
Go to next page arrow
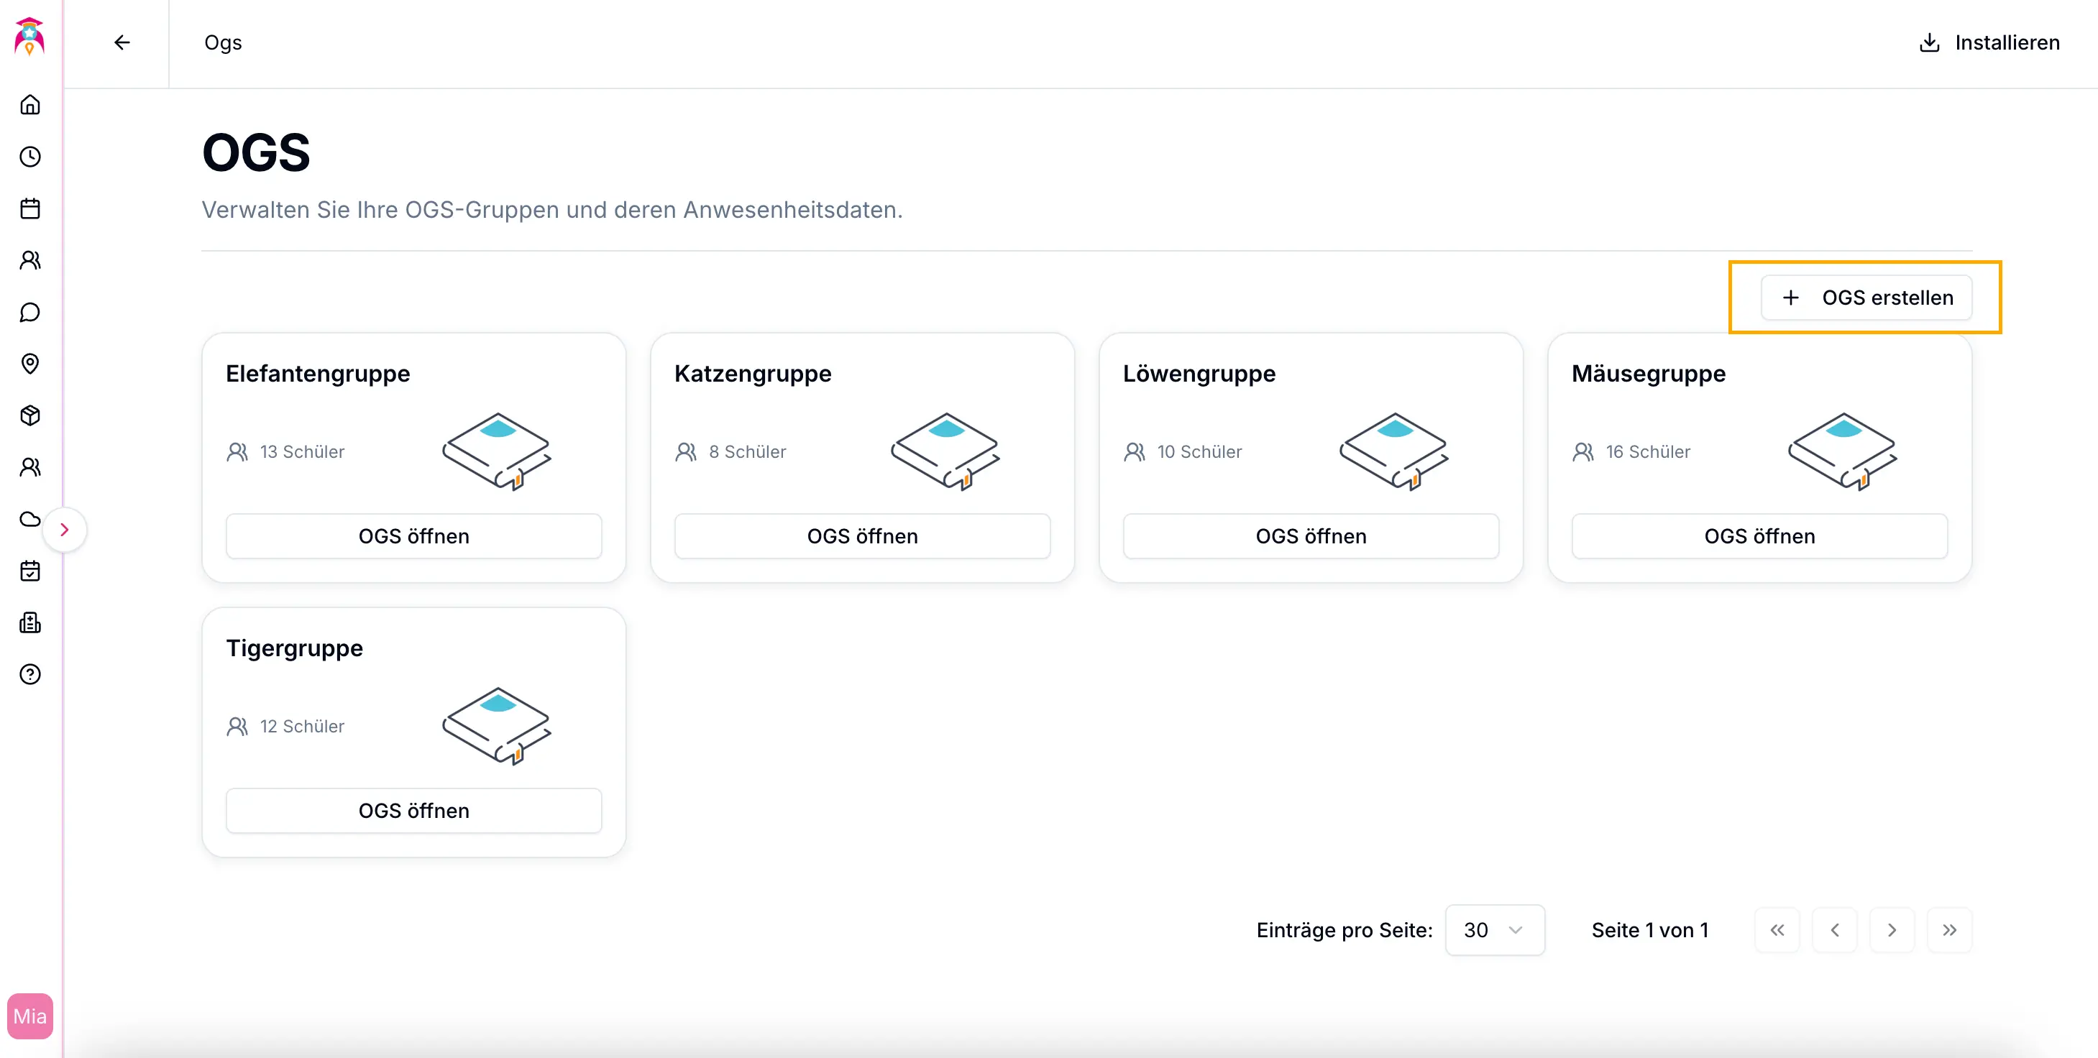(x=1892, y=930)
